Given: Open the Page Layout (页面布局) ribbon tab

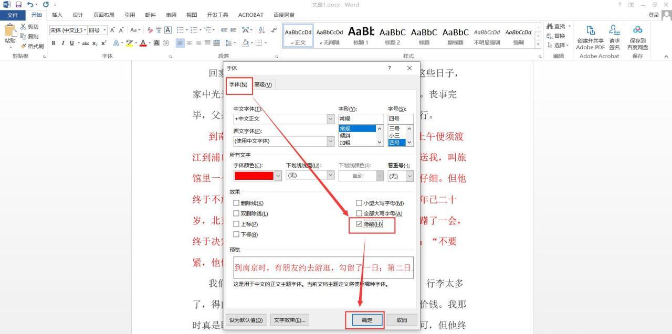Looking at the screenshot, I should coord(103,15).
